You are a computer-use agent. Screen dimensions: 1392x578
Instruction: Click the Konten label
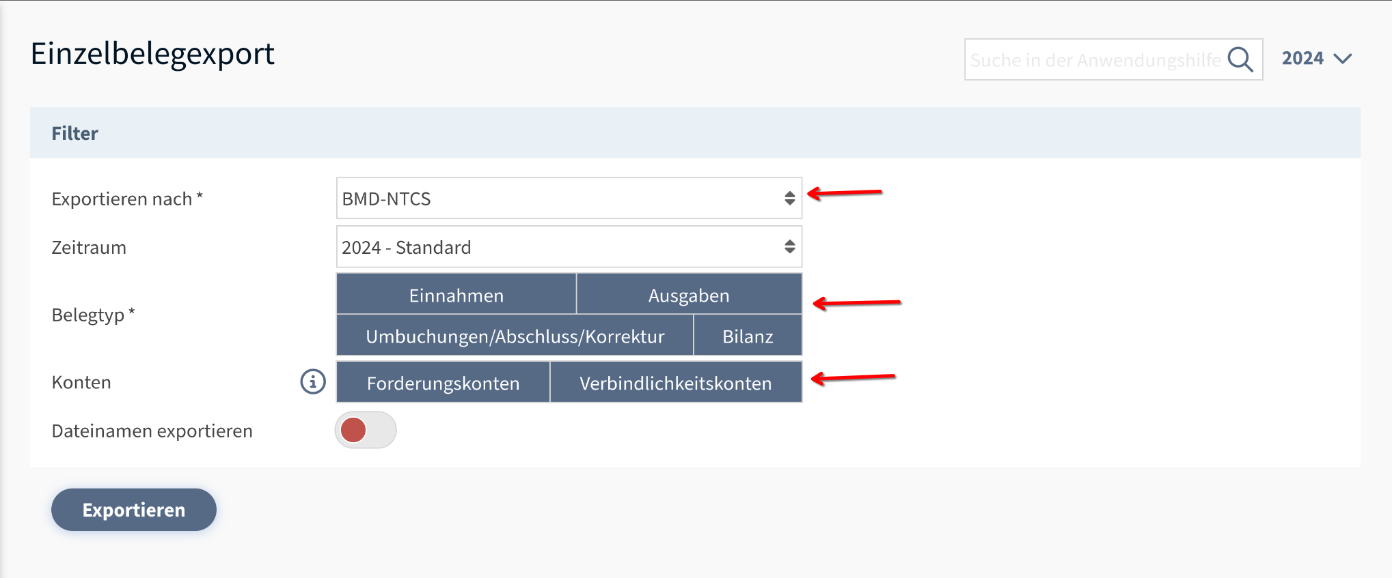[81, 382]
